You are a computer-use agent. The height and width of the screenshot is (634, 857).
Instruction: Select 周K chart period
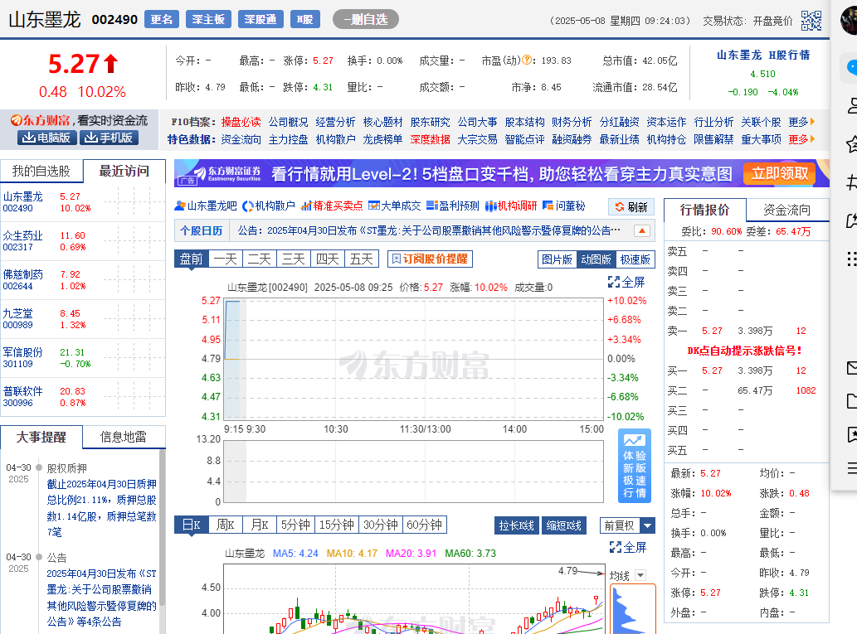tap(225, 525)
